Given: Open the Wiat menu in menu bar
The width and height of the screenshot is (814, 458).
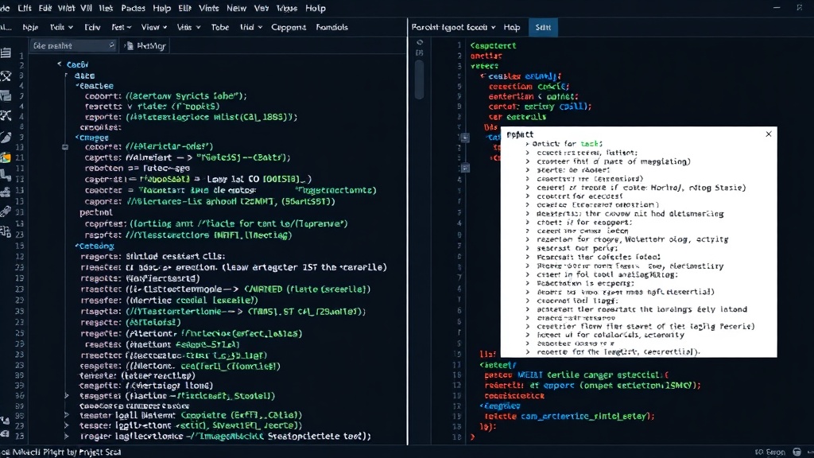Looking at the screenshot, I should (x=66, y=8).
